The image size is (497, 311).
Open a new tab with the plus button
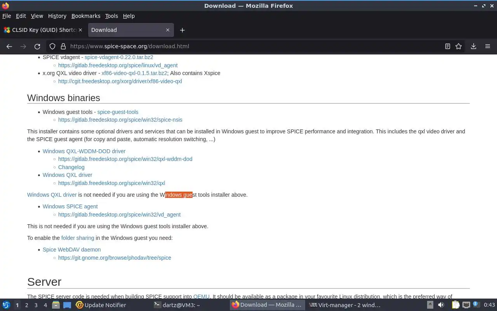point(182,30)
